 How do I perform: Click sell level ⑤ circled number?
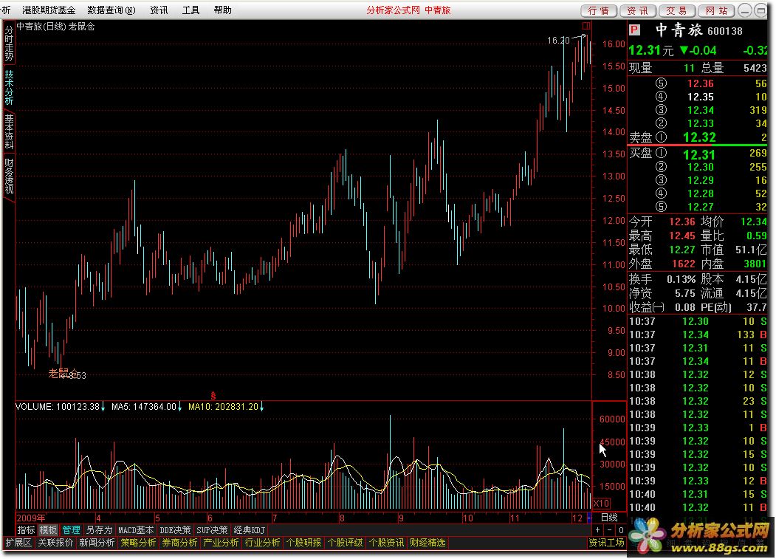pyautogui.click(x=661, y=83)
